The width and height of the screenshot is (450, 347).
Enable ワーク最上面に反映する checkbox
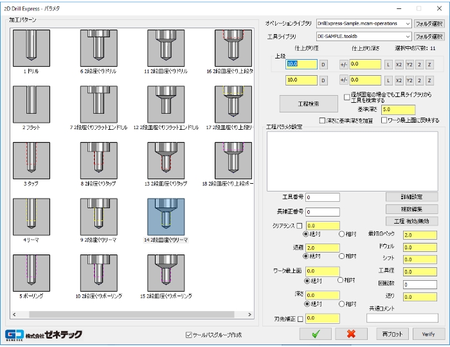click(384, 120)
